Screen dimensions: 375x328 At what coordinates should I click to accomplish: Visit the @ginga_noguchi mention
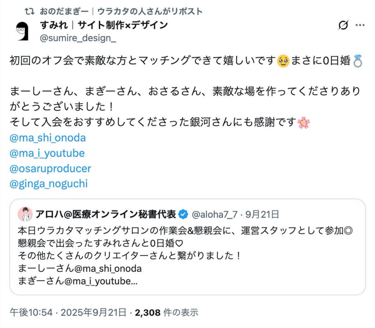(x=49, y=183)
